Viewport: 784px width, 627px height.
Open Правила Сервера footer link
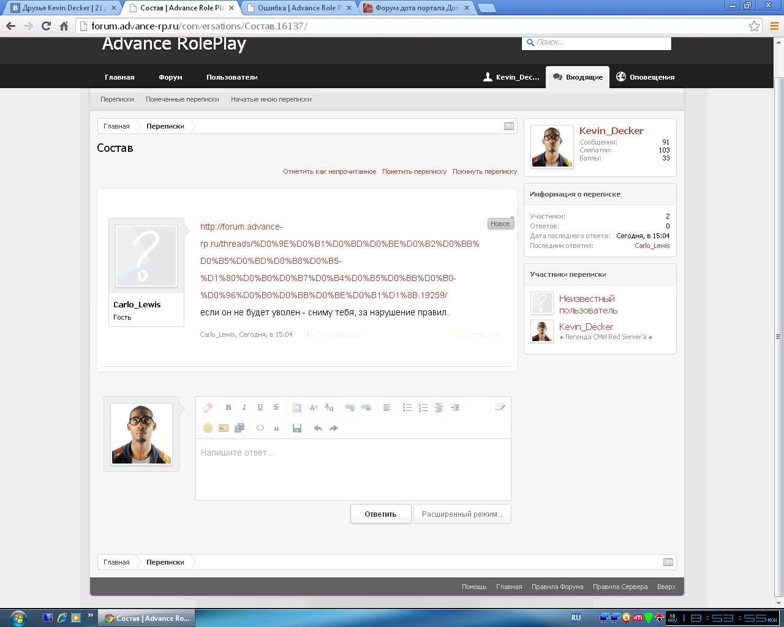point(620,587)
